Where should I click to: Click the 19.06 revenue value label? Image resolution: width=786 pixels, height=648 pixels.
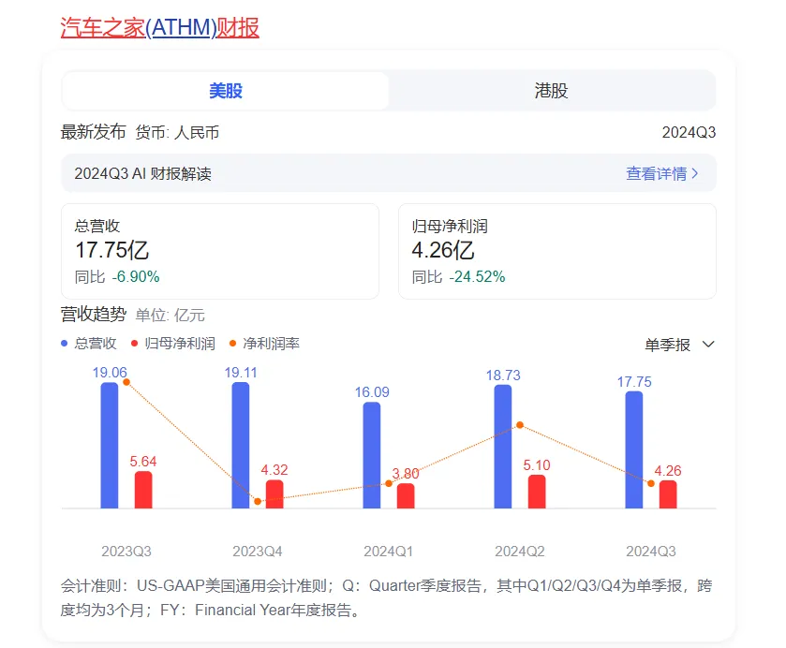(x=110, y=373)
